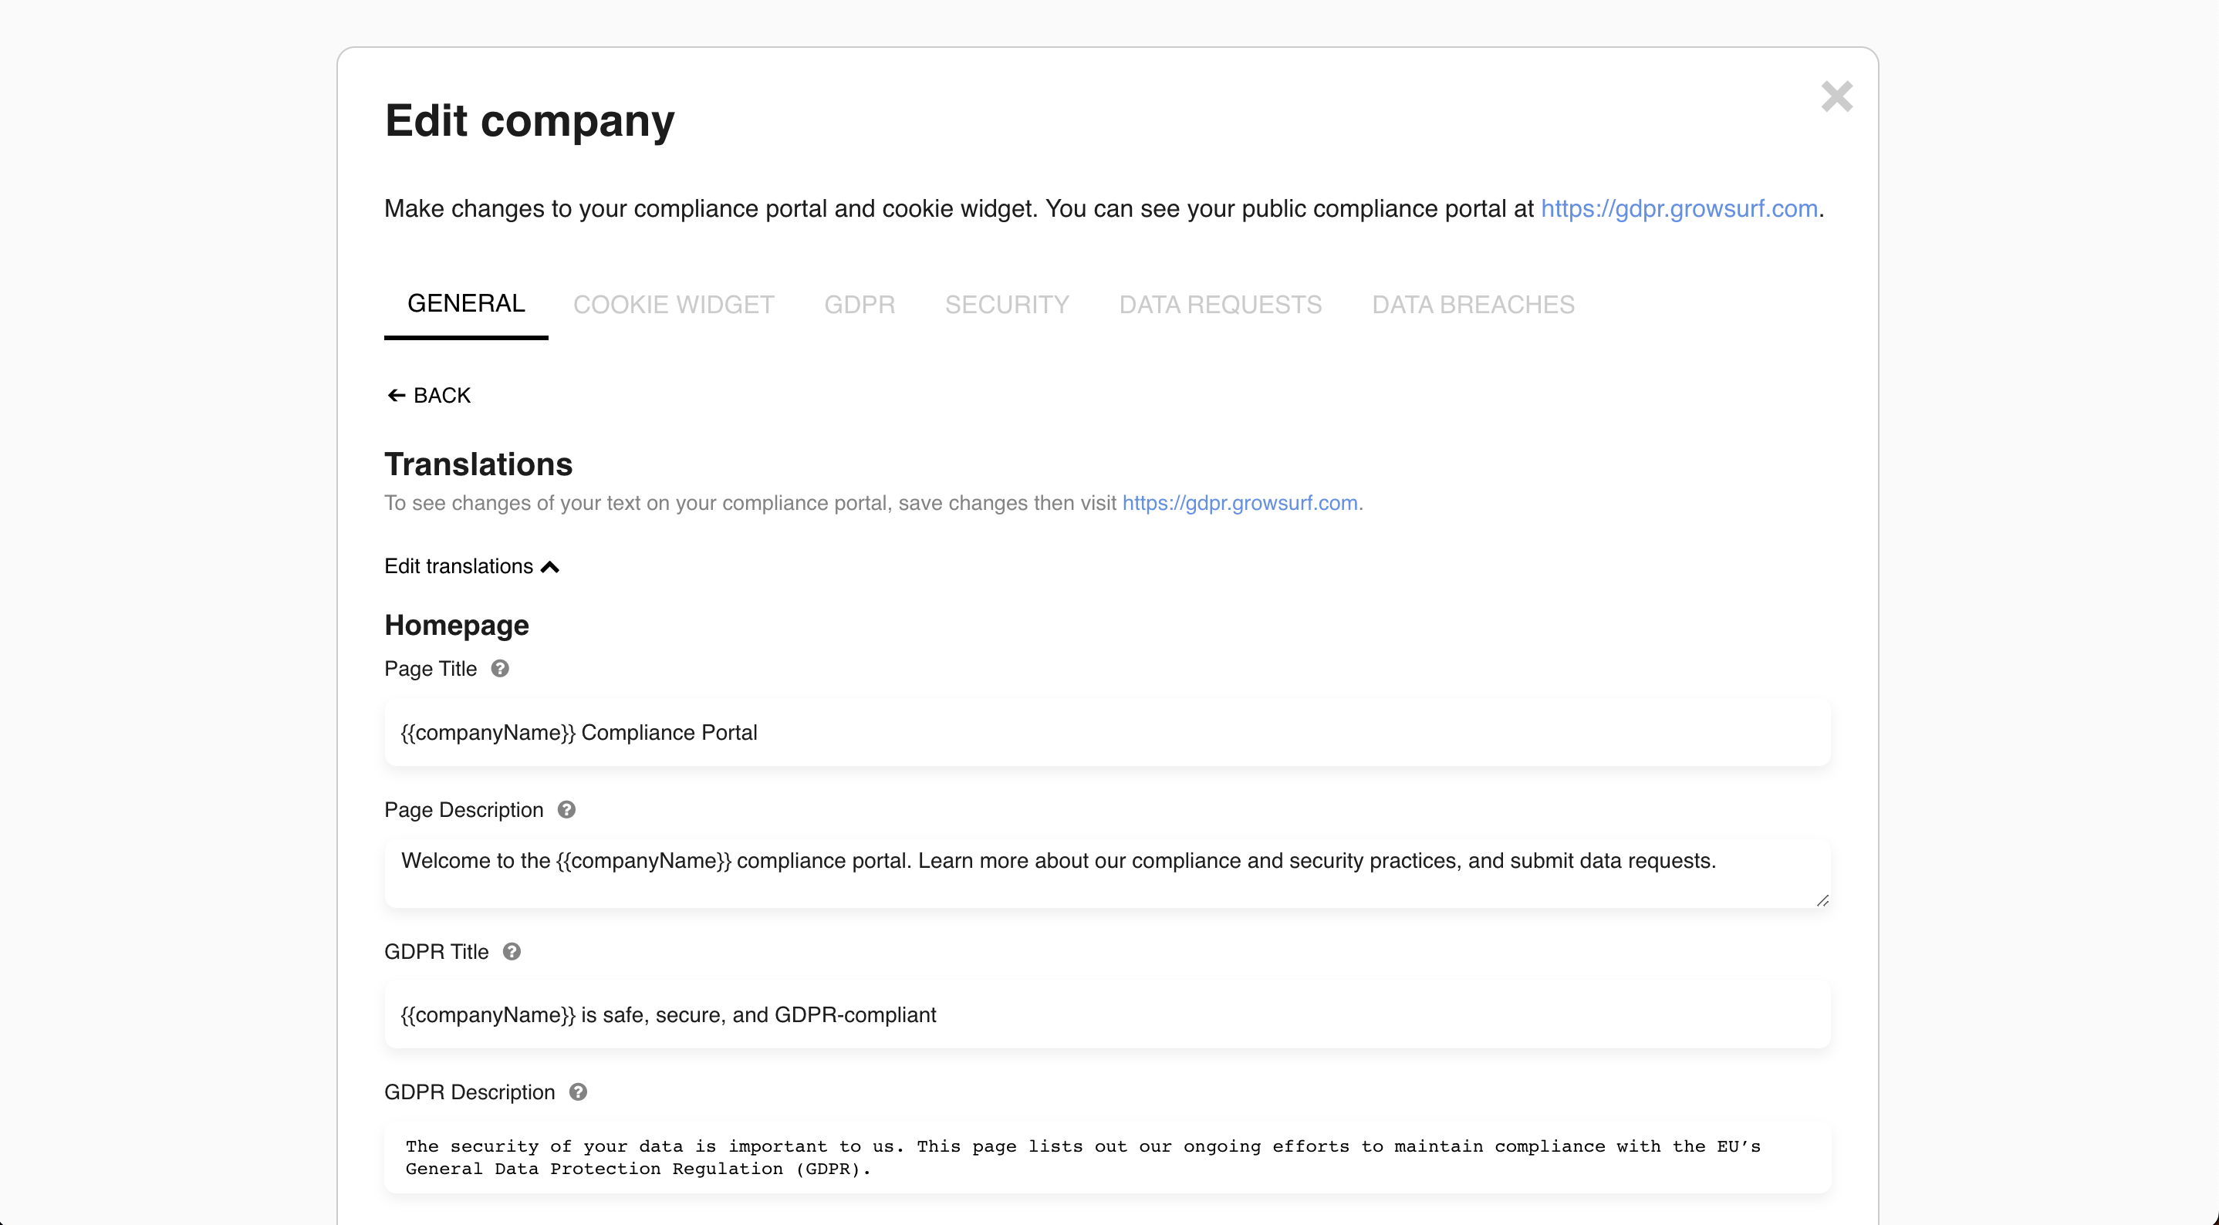This screenshot has height=1225, width=2219.
Task: Click inside the GDPR Description text area
Action: click(1107, 1157)
